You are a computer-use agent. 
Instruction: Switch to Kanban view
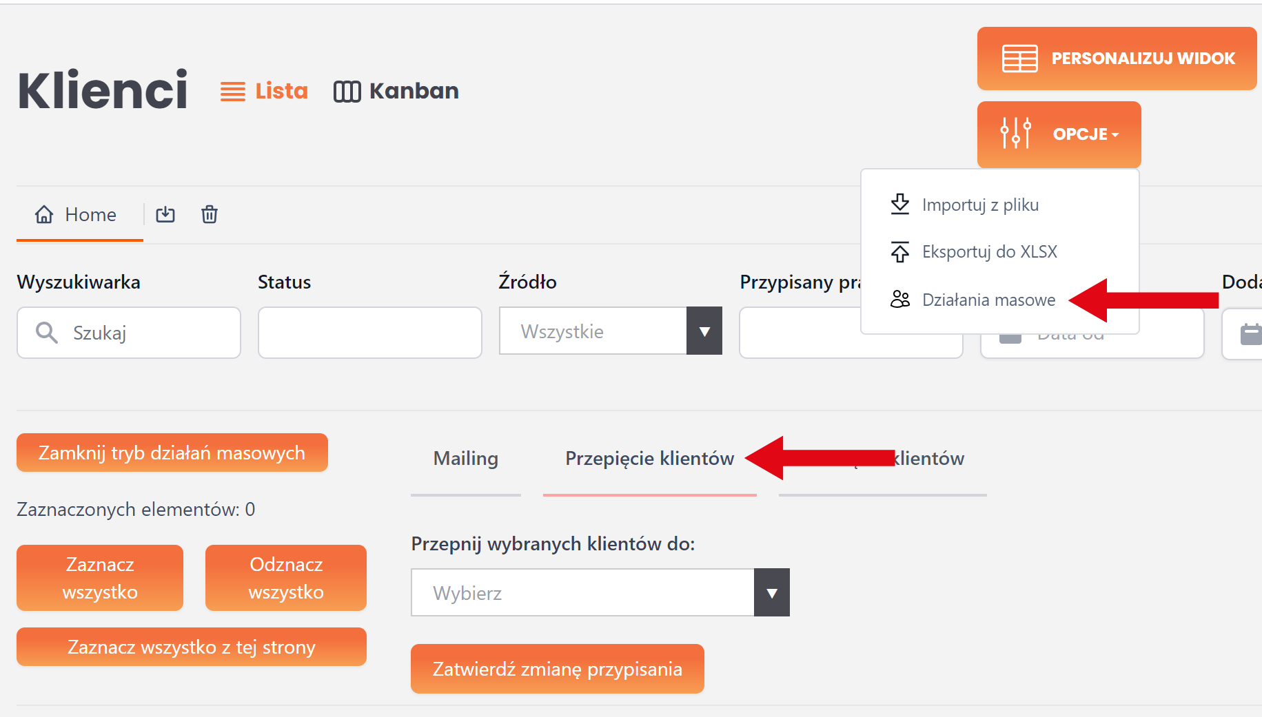pos(396,91)
